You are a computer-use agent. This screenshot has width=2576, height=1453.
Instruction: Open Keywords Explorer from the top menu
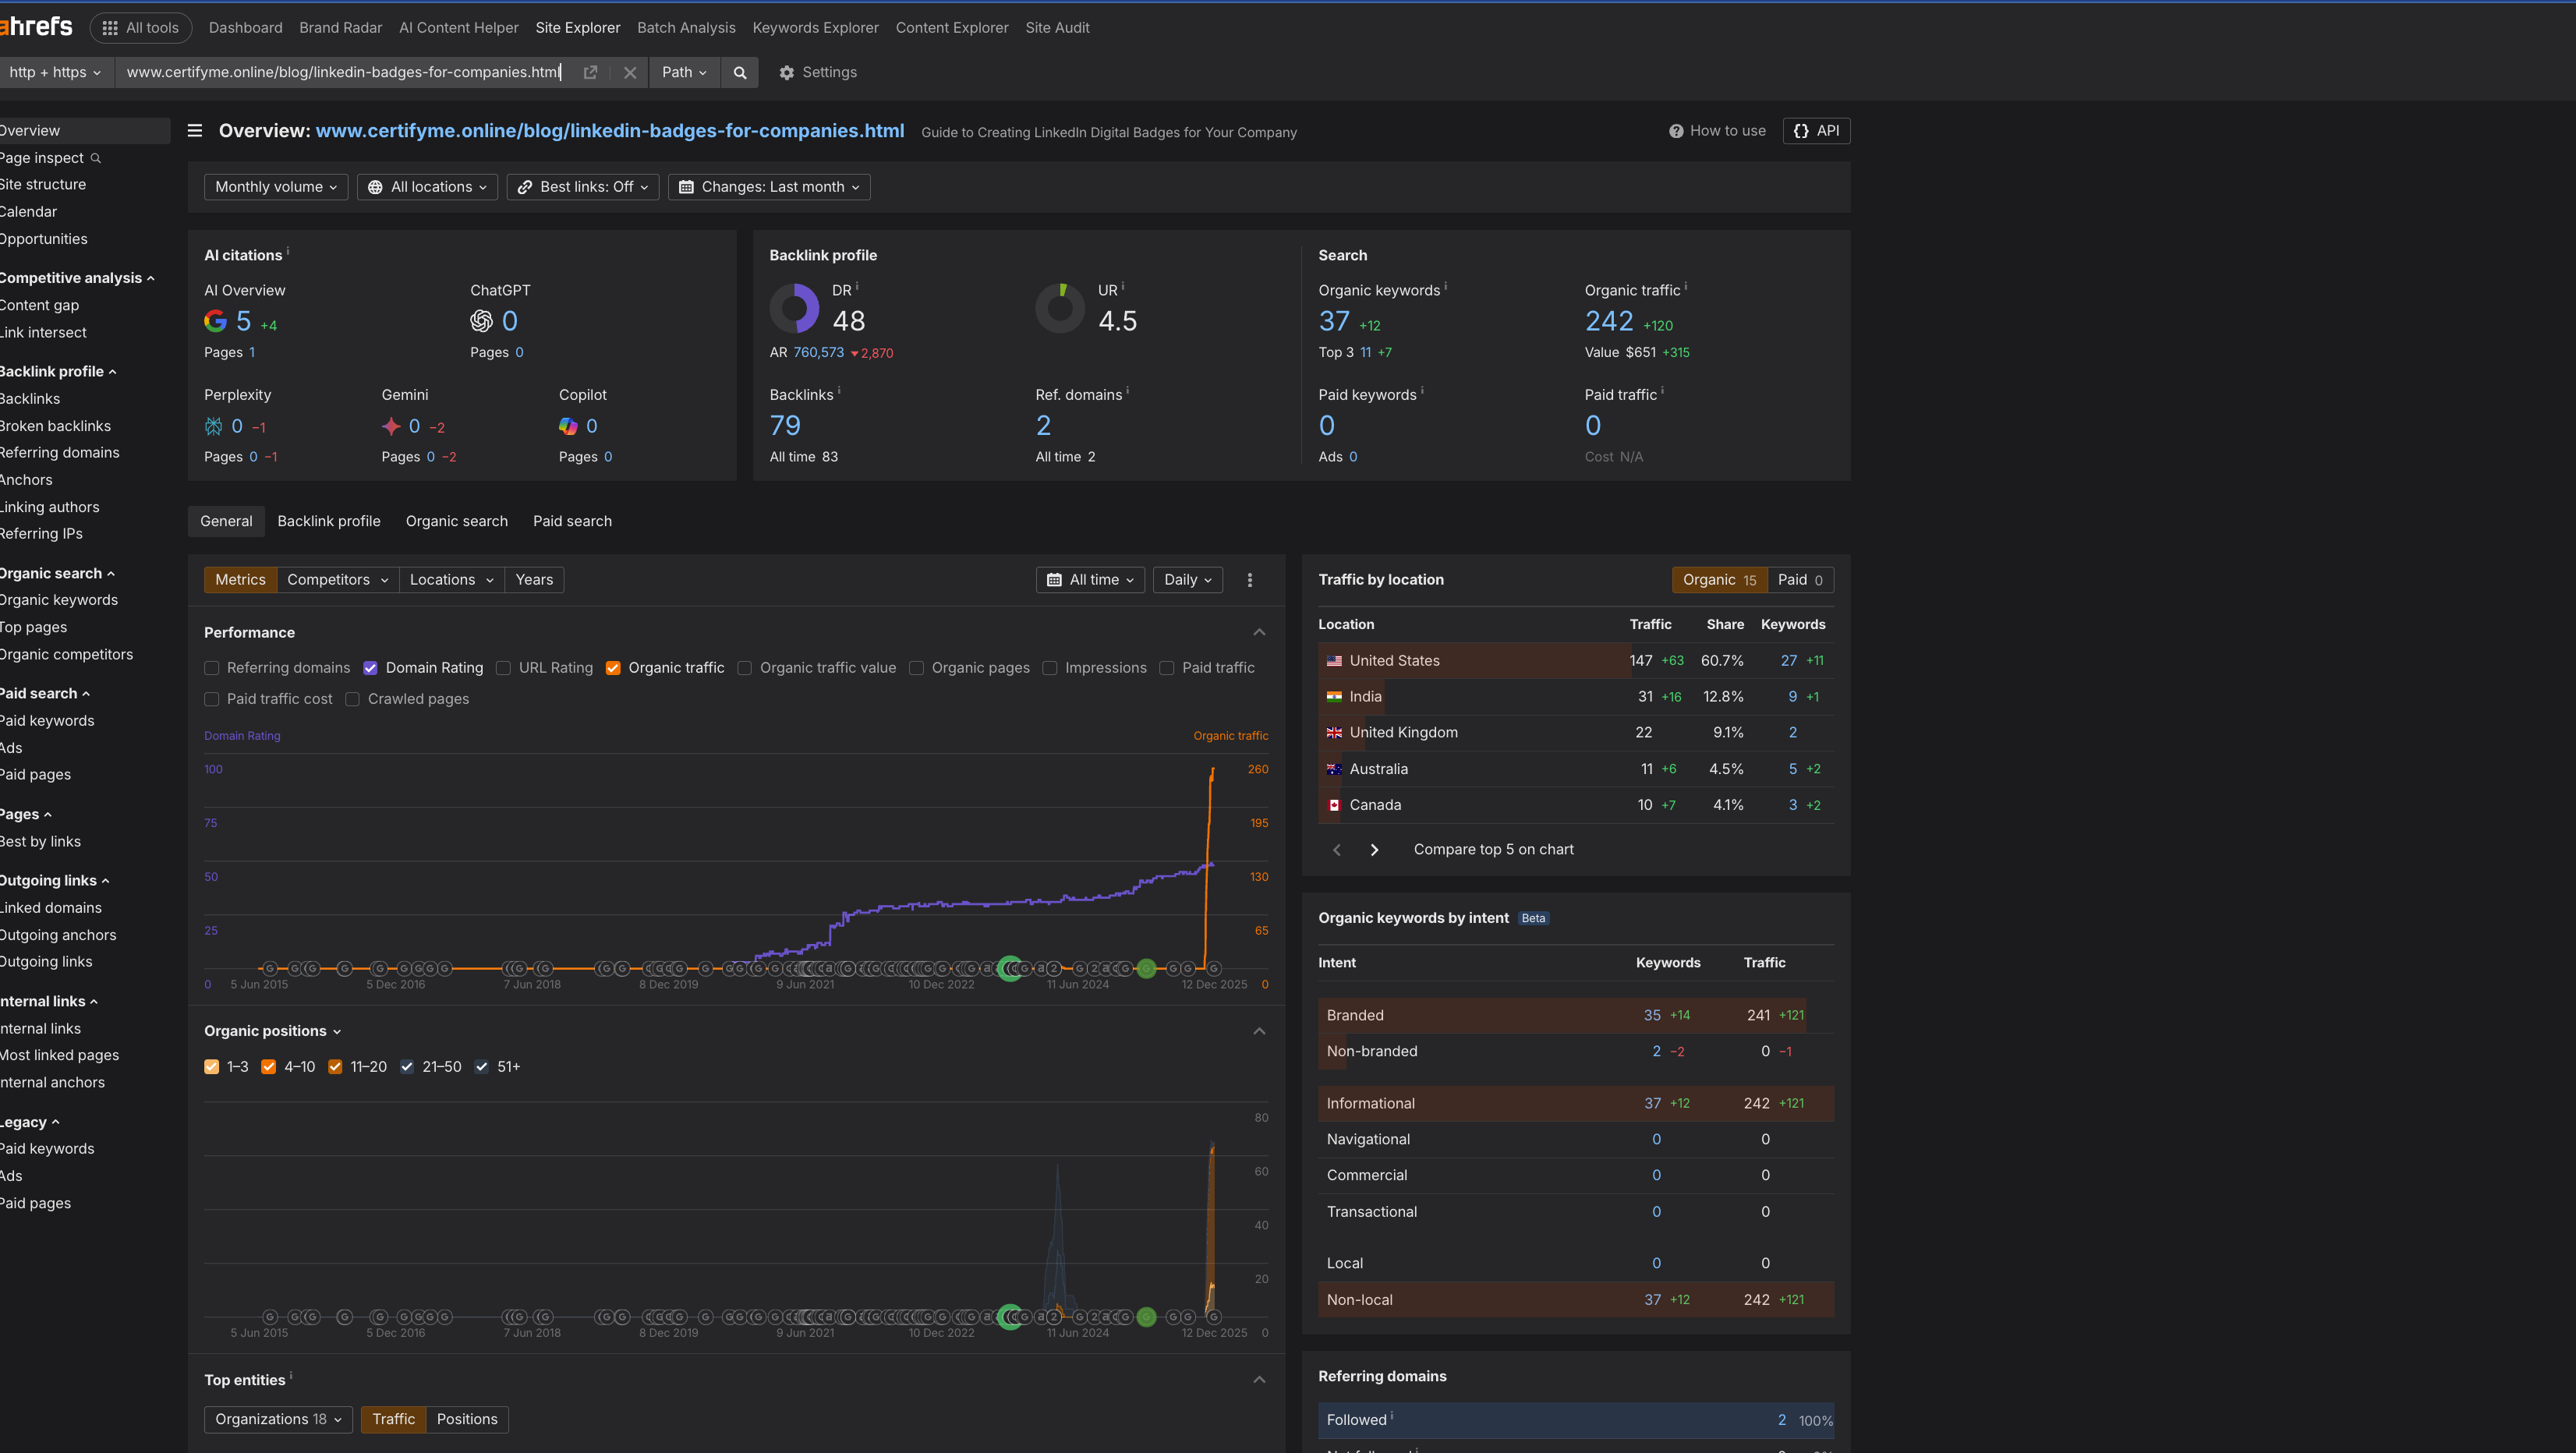click(x=815, y=27)
